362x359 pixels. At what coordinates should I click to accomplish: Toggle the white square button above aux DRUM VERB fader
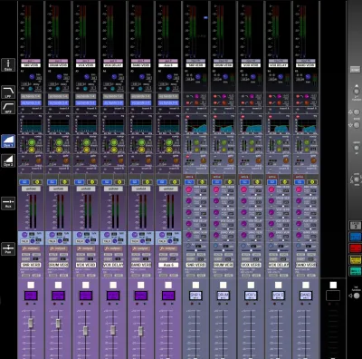pyautogui.click(x=58, y=285)
